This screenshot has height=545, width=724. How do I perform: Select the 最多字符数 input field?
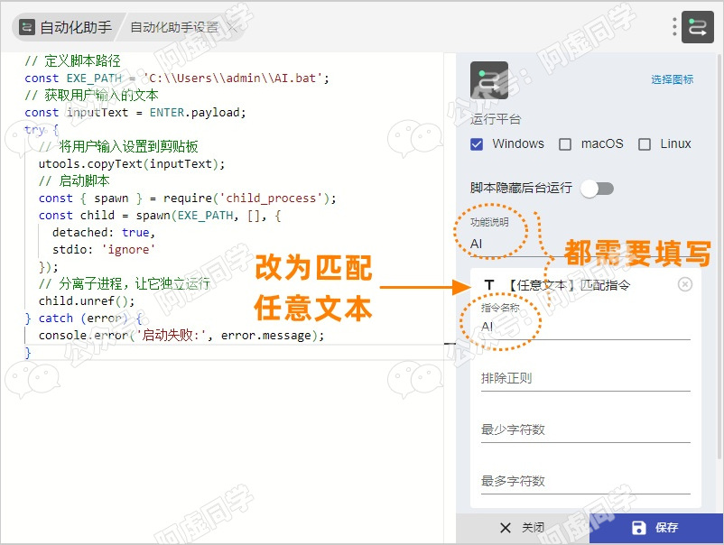point(586,481)
